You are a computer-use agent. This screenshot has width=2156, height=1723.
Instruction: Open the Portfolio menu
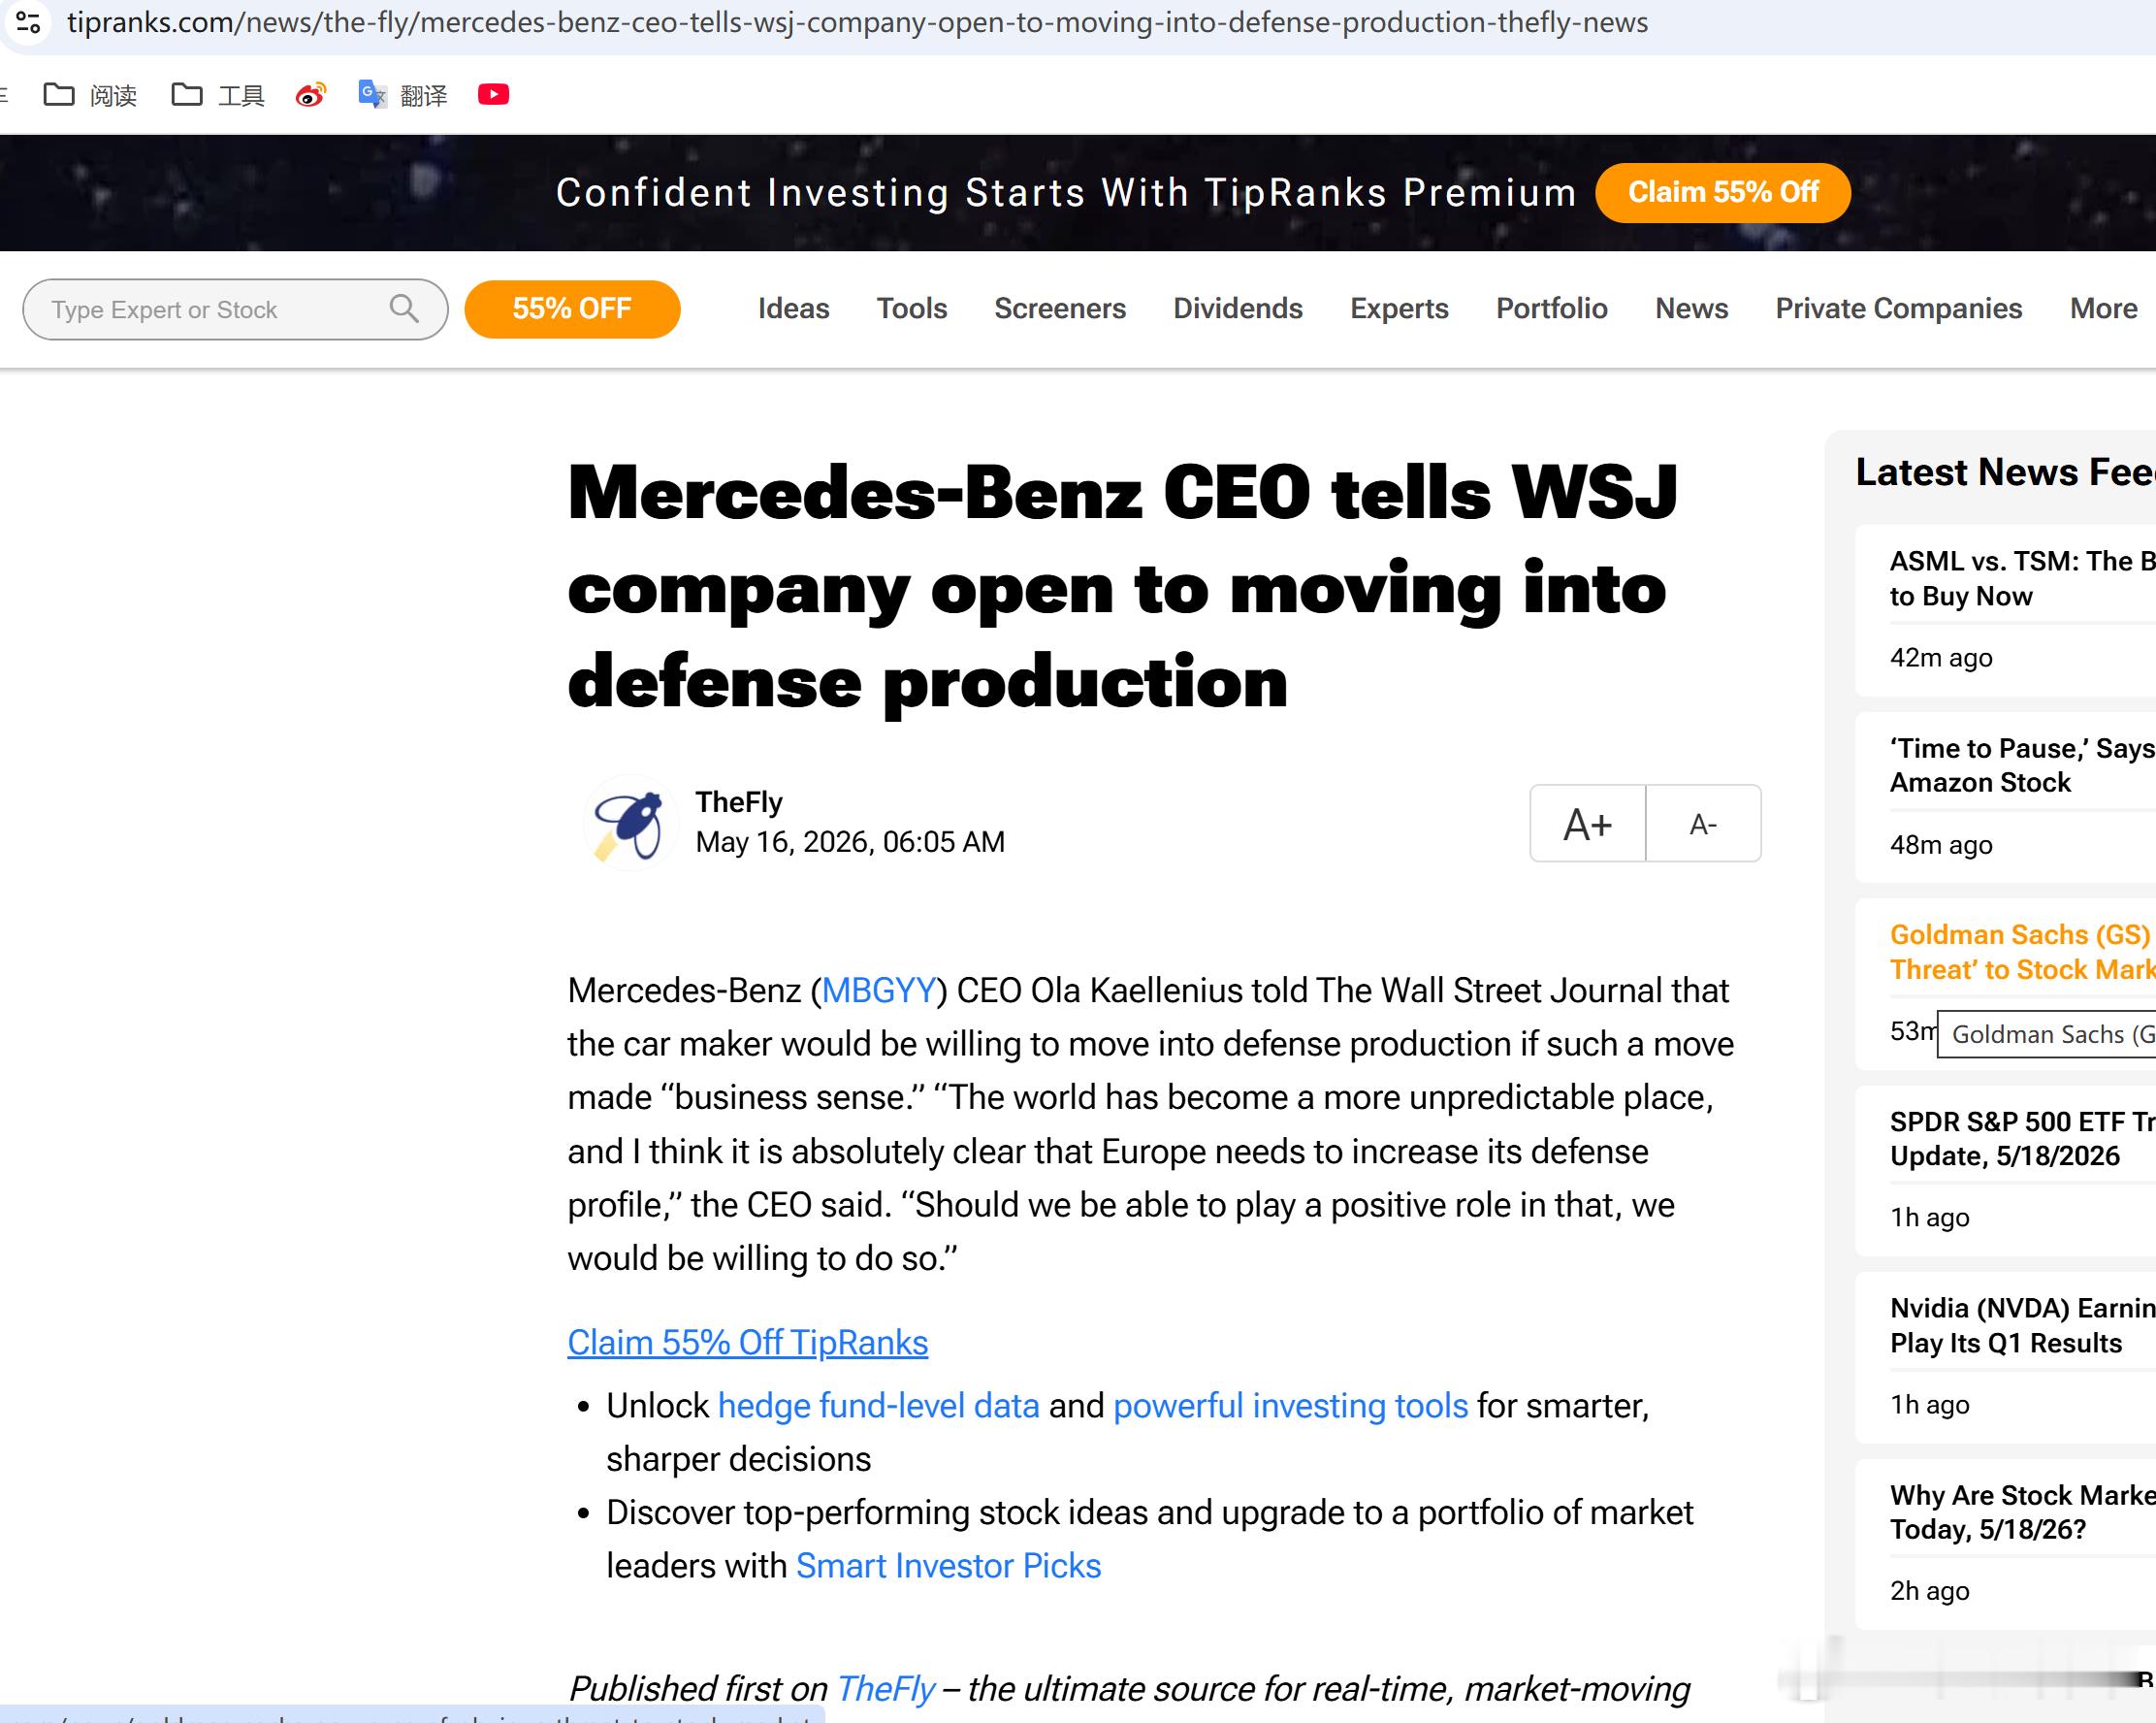[1552, 309]
